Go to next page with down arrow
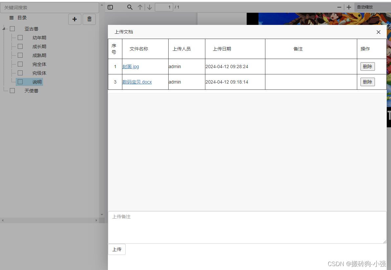 (149, 7)
